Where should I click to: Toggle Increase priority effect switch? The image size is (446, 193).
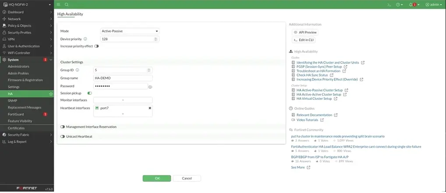pos(96,46)
